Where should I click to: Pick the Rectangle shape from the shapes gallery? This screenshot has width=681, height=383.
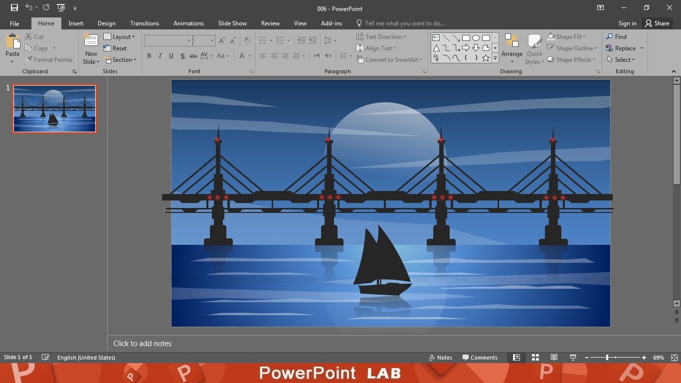(x=466, y=37)
